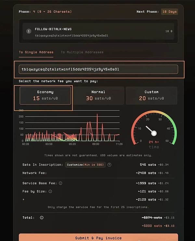Click the number 1 badge on inscription item
Viewport: 195px width, 241px height.
[x=29, y=31]
